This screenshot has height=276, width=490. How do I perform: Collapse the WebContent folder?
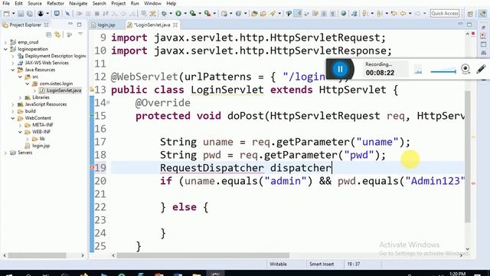(x=13, y=118)
